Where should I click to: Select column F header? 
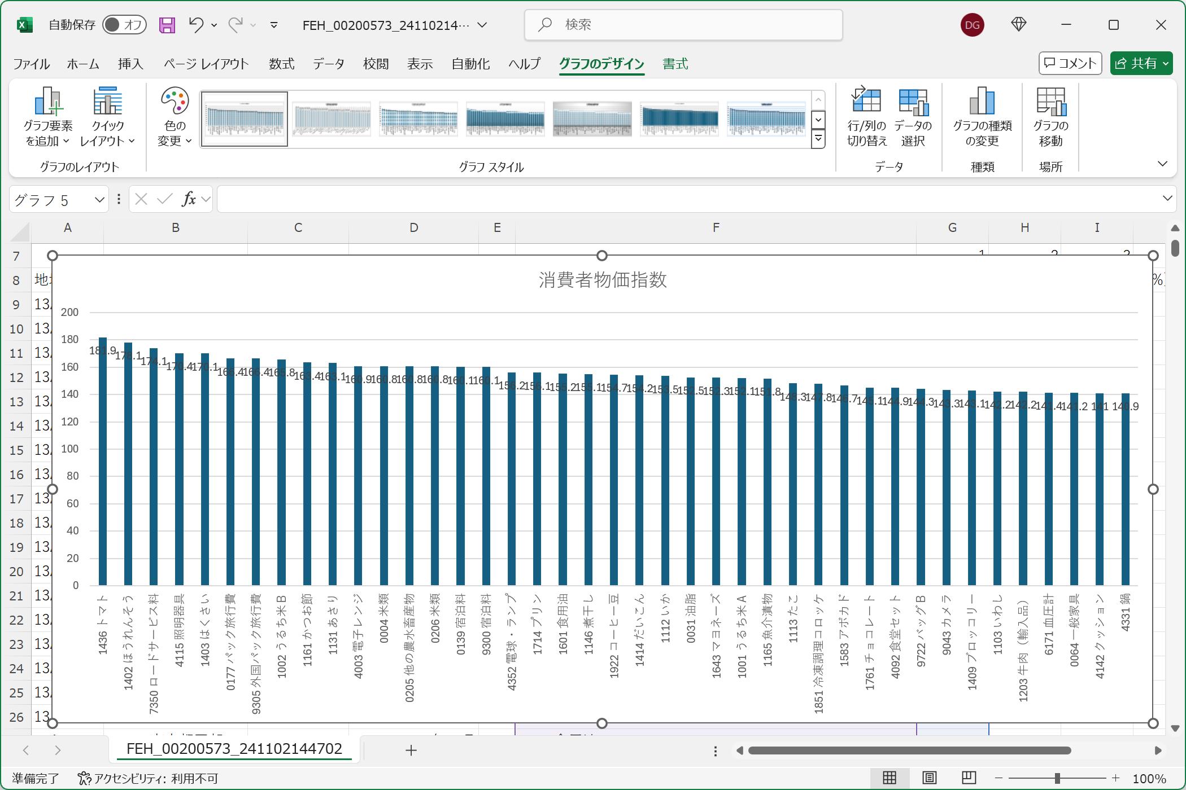716,228
